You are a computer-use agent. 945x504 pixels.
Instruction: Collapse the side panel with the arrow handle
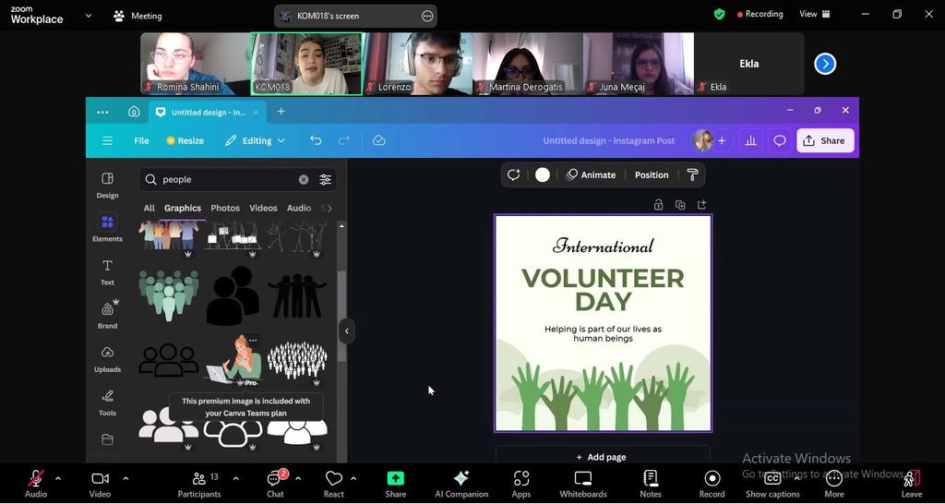pos(347,331)
